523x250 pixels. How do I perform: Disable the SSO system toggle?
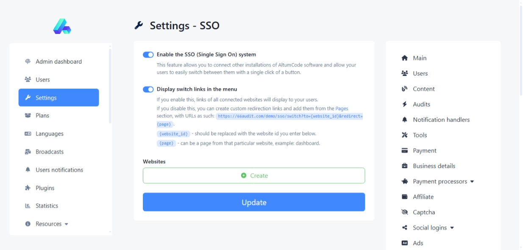(x=148, y=55)
